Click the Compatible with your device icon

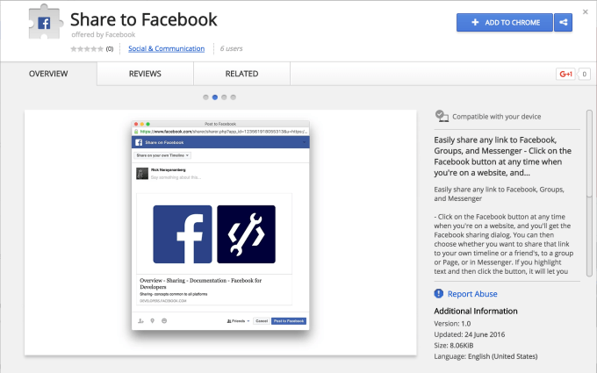point(442,116)
